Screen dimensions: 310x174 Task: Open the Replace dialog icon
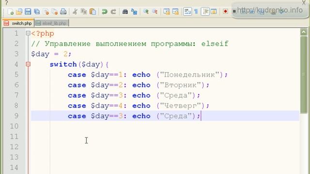pyautogui.click(x=134, y=12)
